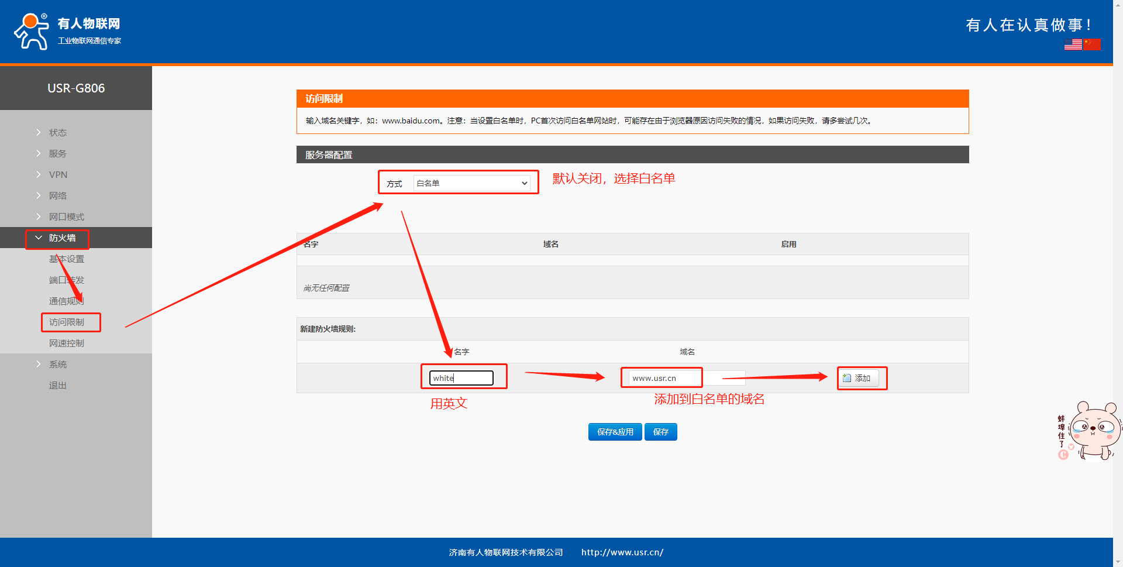
Task: Collapse the 防火墙 firewall section
Action: tap(62, 238)
